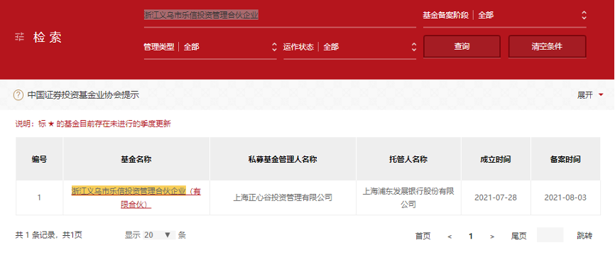Open the 运作状态 dropdown
Image resolution: width=615 pixels, height=260 pixels.
click(349, 47)
